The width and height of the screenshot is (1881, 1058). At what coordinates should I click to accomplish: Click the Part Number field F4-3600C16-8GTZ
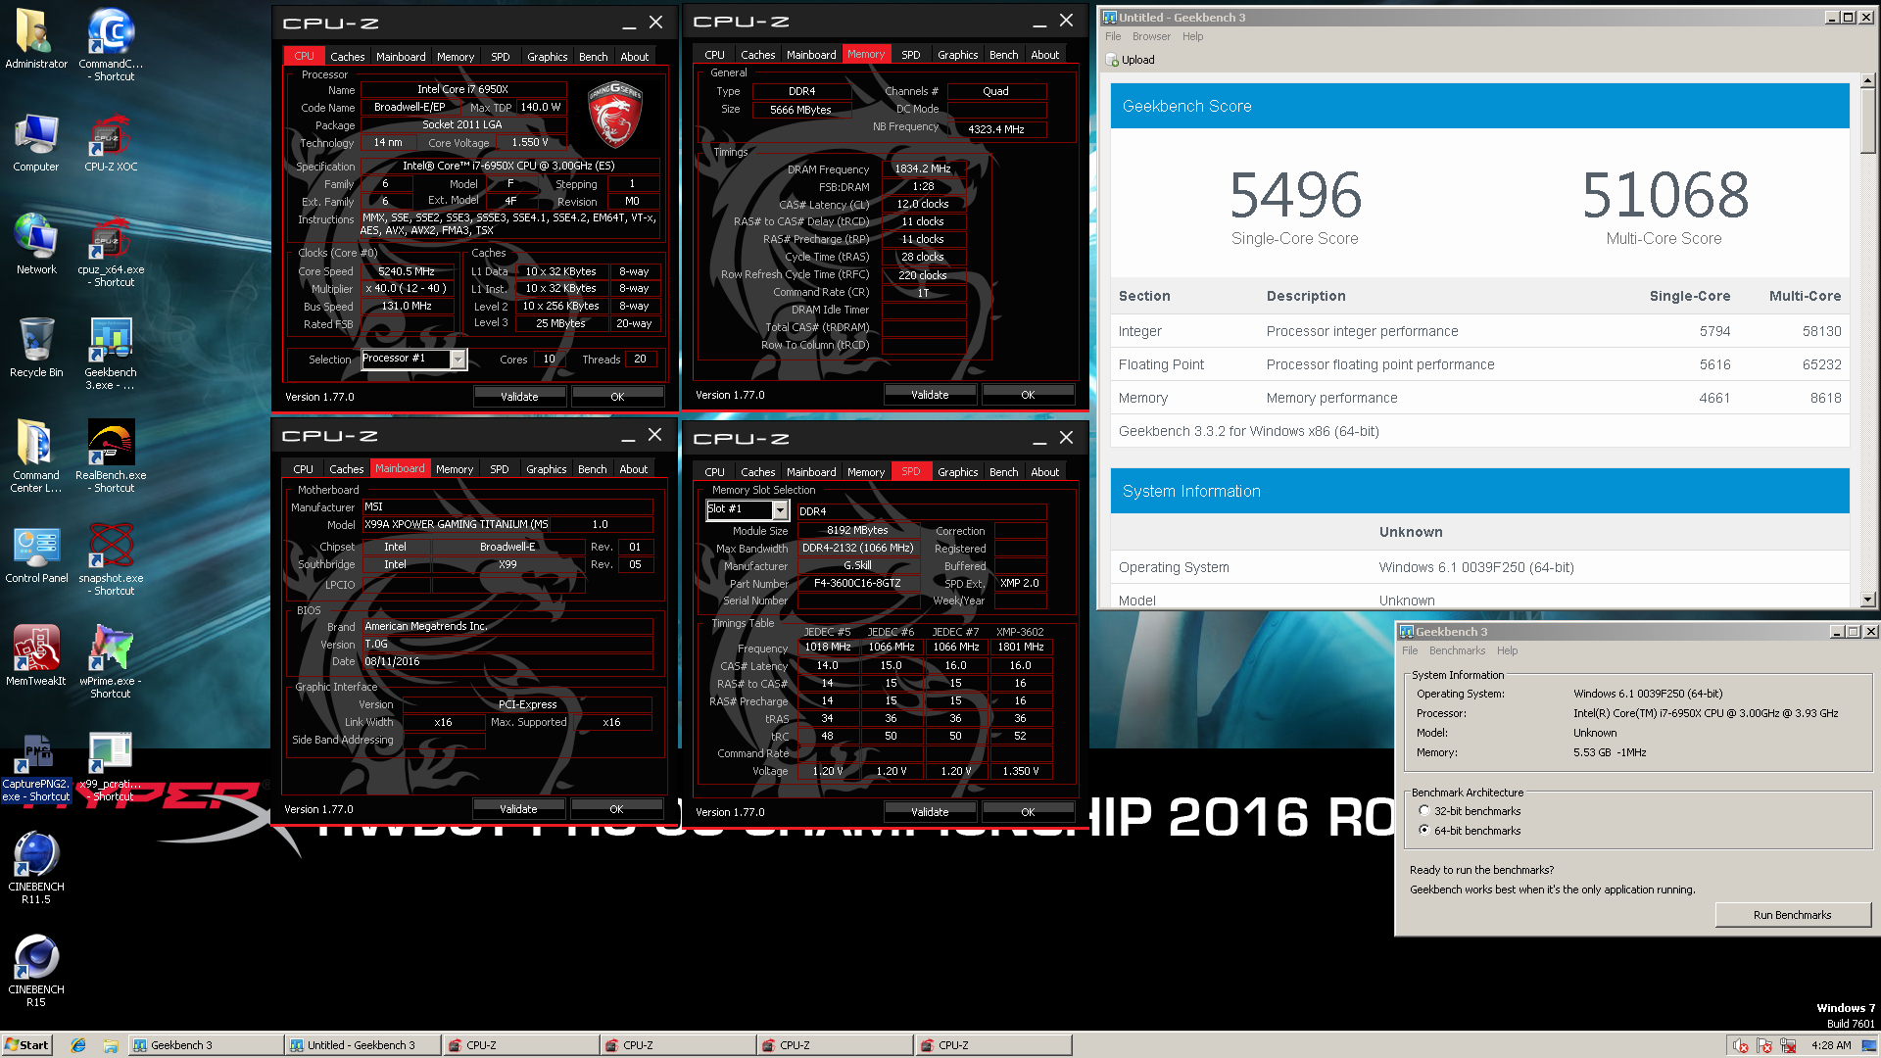pyautogui.click(x=858, y=583)
